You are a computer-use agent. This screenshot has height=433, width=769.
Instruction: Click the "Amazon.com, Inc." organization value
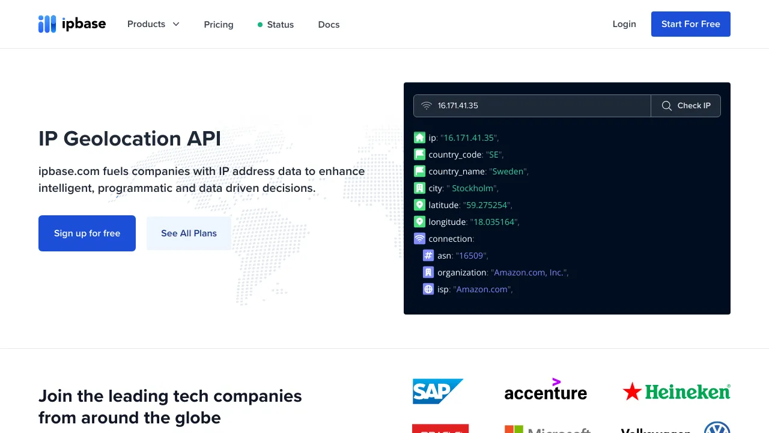click(529, 272)
